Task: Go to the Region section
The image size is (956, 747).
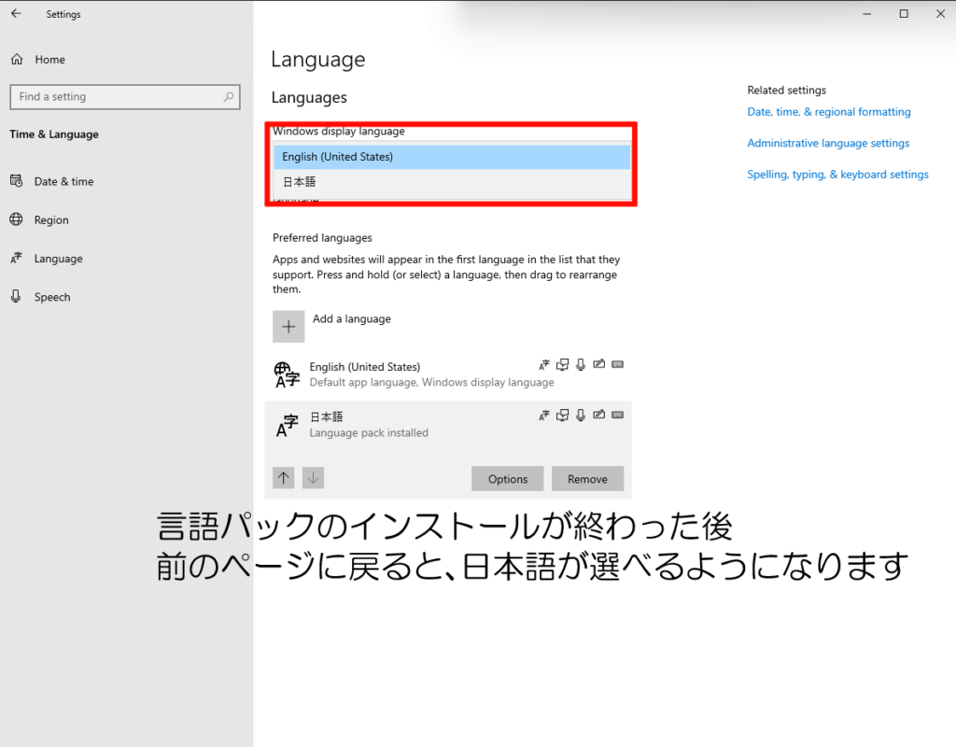Action: click(51, 220)
